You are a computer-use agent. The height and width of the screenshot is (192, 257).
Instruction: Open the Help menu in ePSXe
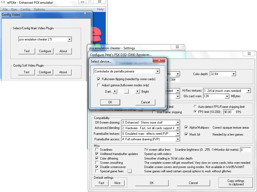tap(100, 9)
